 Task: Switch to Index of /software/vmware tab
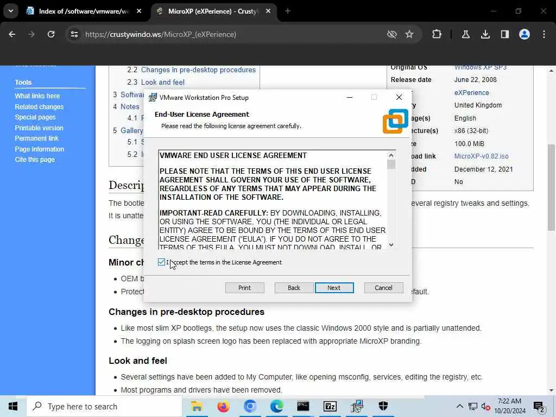point(84,11)
